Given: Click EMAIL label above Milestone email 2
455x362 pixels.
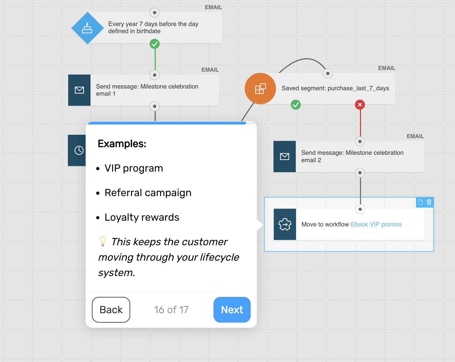Looking at the screenshot, I should tap(415, 136).
